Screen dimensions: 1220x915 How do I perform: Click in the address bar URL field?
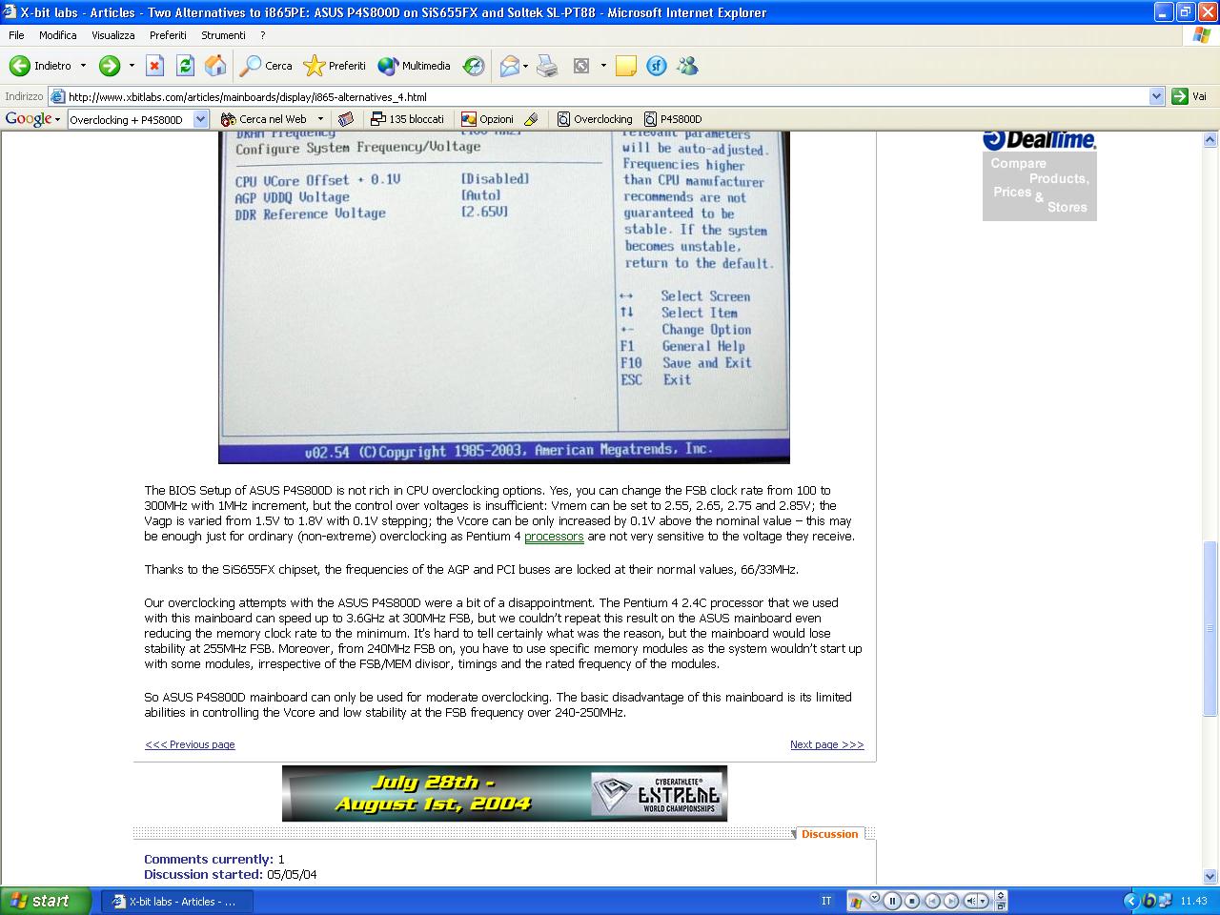click(605, 96)
